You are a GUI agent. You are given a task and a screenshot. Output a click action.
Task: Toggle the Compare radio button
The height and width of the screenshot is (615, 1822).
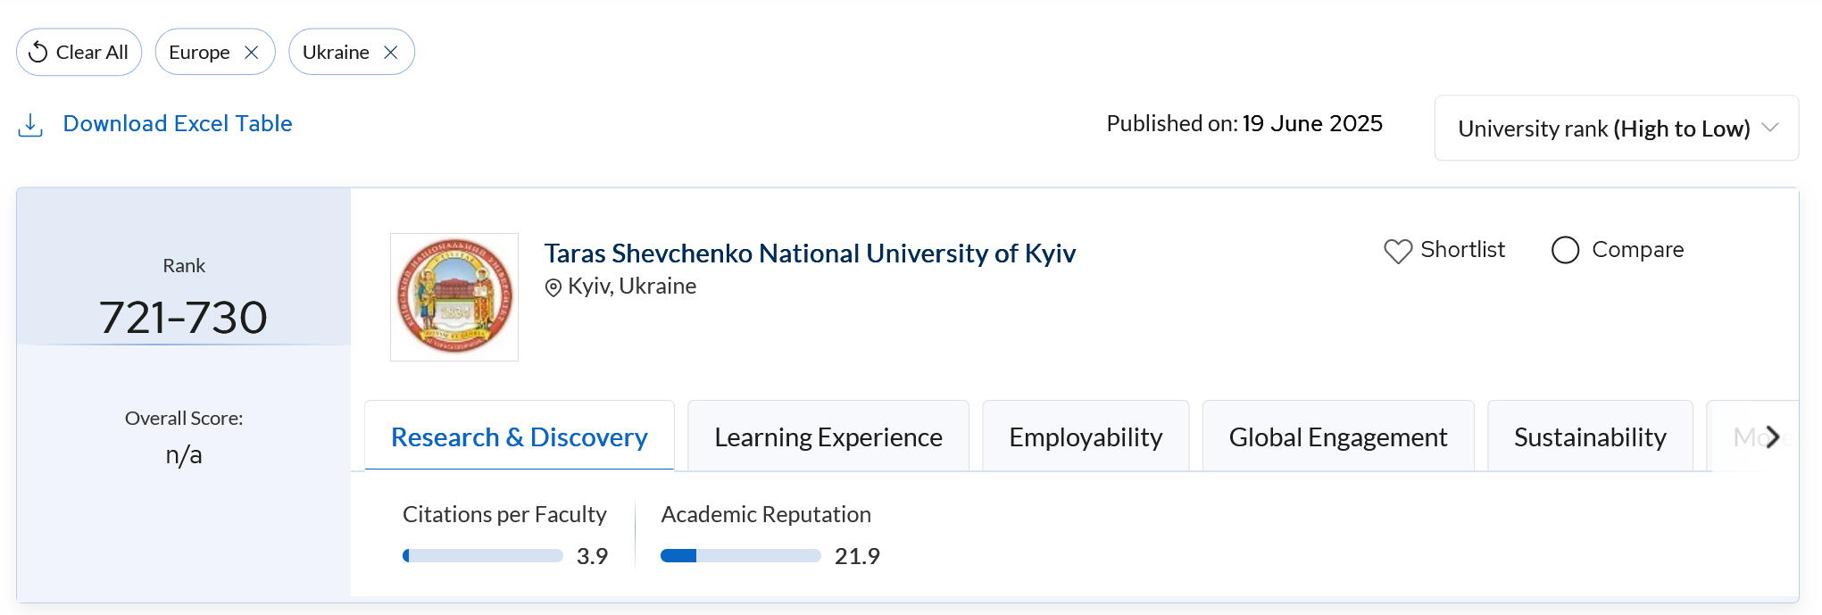[x=1566, y=250]
